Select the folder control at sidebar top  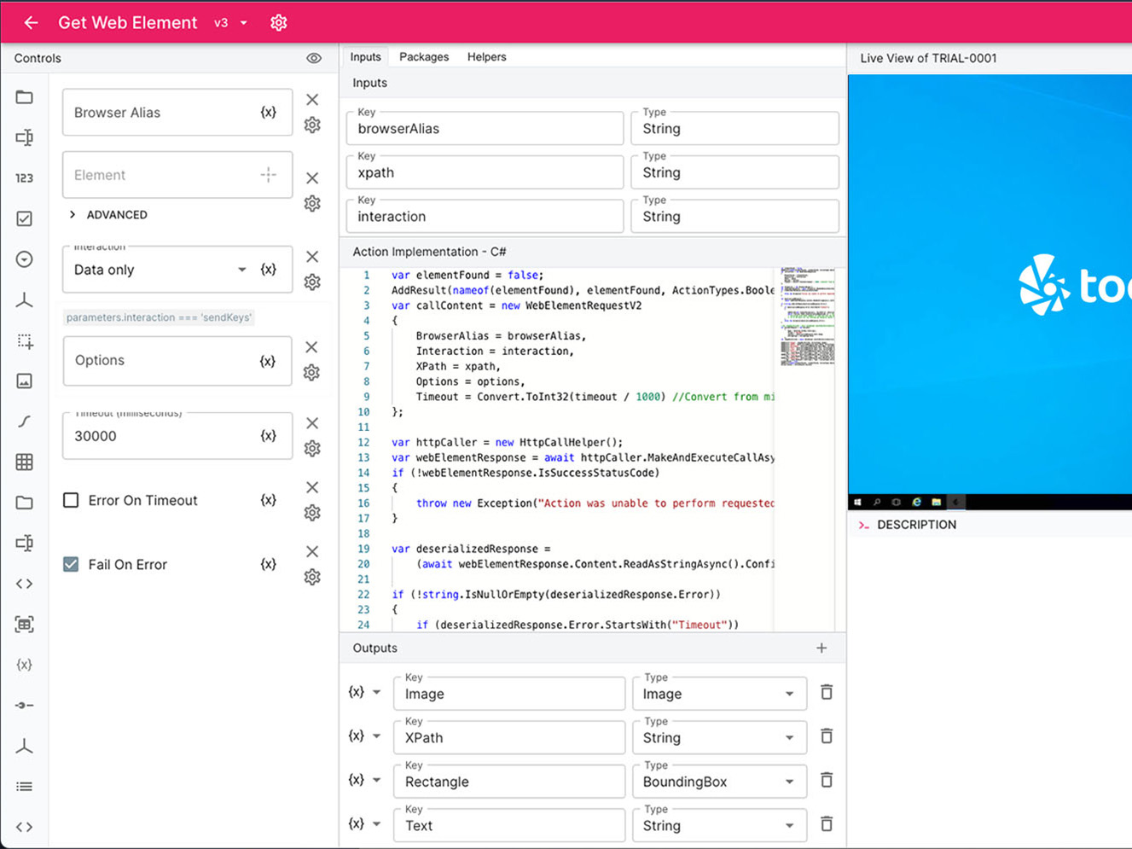24,97
